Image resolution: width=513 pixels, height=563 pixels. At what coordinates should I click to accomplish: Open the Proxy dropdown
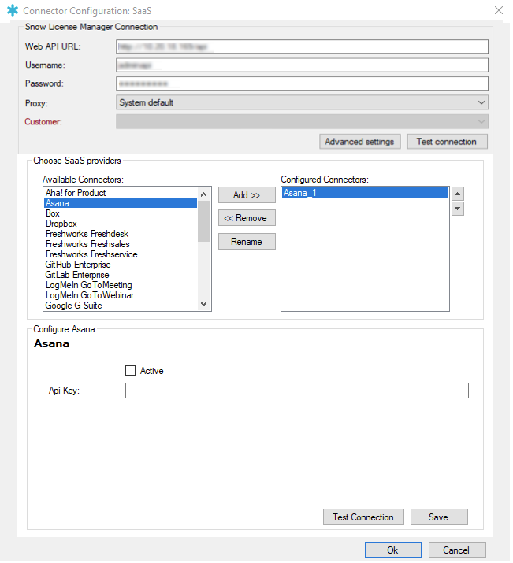[x=302, y=102]
